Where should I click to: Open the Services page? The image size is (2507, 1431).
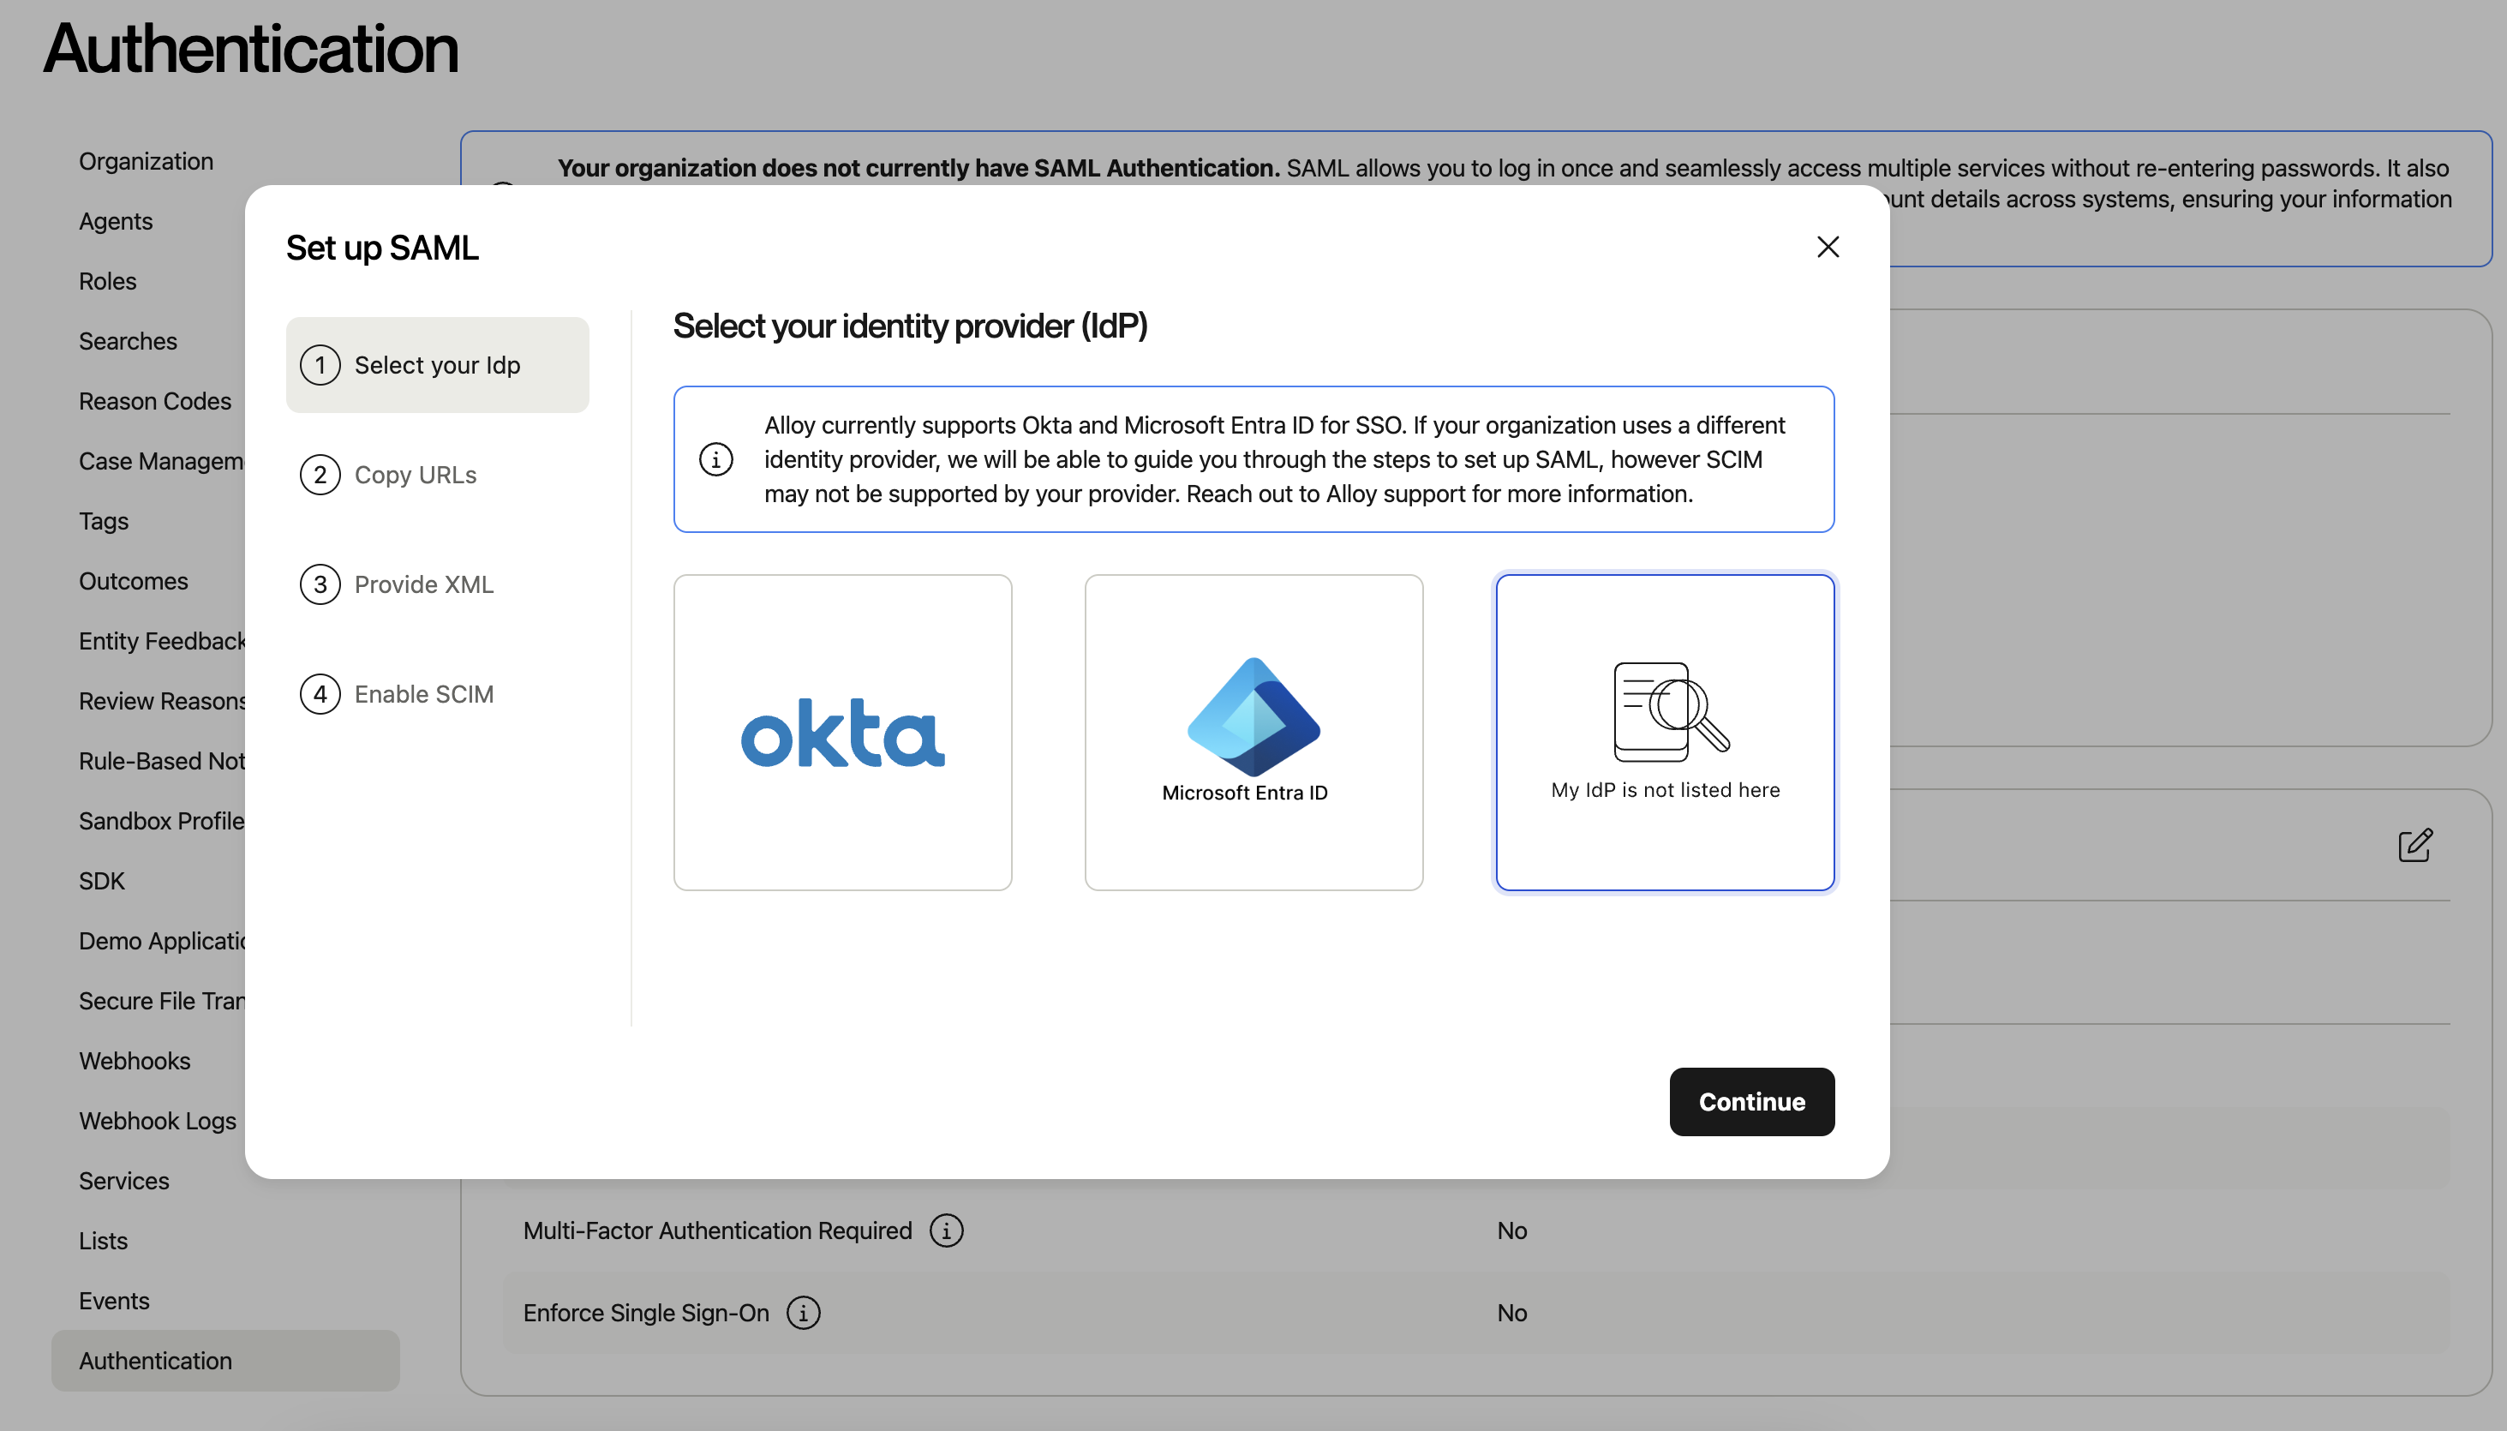124,1181
